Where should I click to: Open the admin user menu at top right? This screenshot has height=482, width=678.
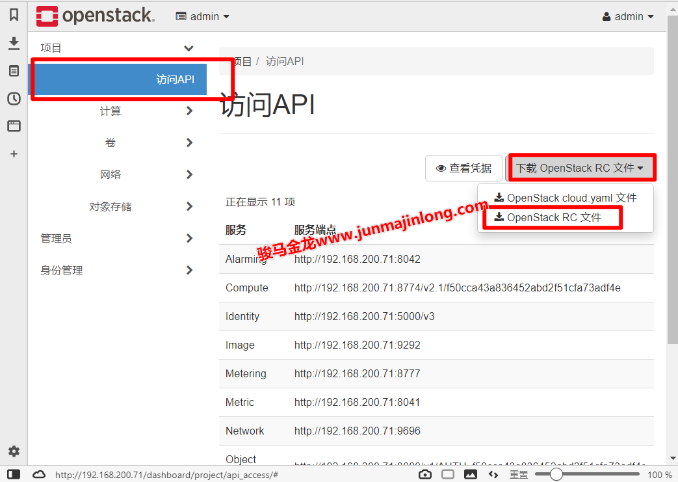point(628,17)
